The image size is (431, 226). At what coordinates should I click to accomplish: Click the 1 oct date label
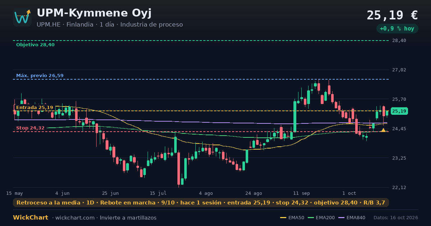point(349,193)
